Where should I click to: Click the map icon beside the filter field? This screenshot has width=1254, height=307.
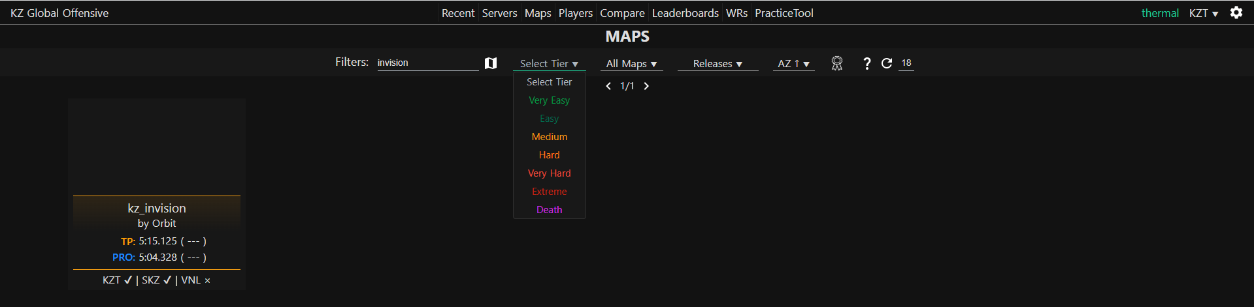click(x=491, y=63)
